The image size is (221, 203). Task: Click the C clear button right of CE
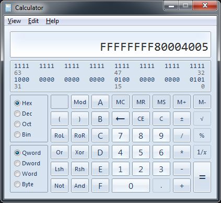point(161,119)
